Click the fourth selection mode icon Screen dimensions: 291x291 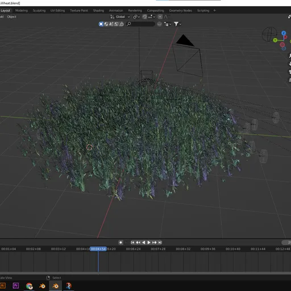point(117,24)
